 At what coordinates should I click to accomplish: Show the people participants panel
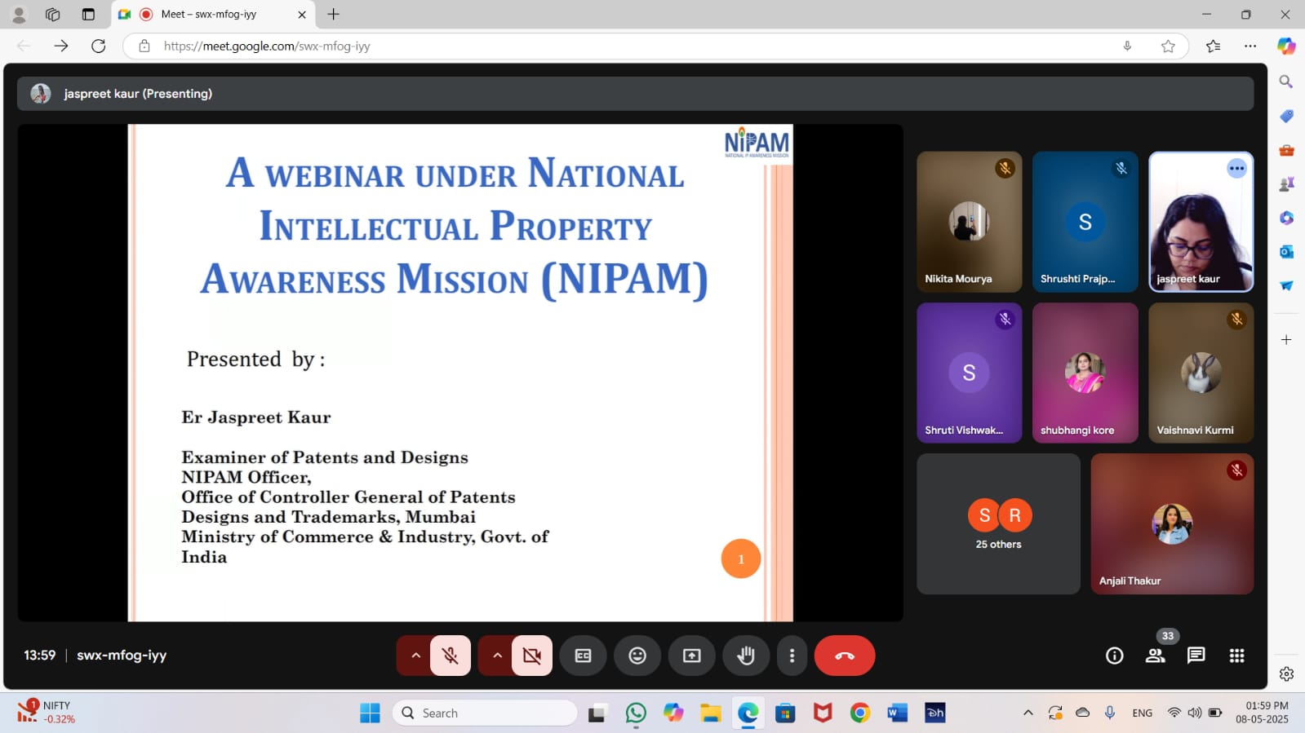[1155, 656]
